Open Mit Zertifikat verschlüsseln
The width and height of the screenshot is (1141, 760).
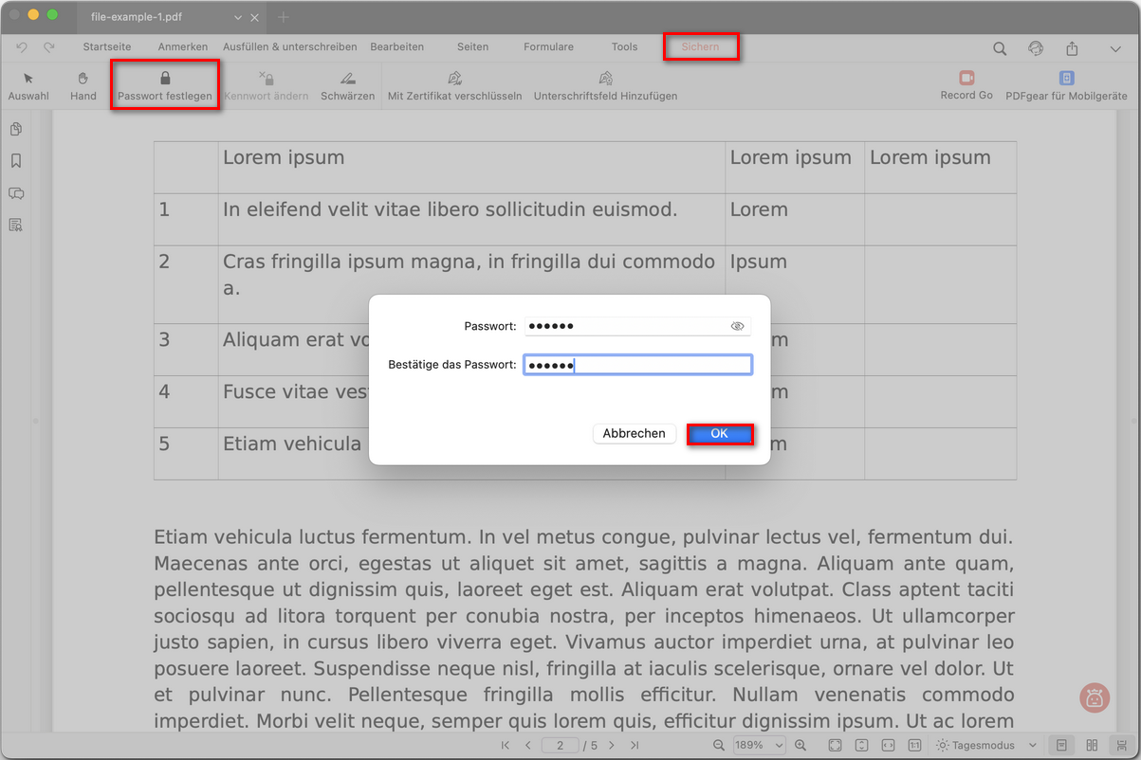(455, 85)
